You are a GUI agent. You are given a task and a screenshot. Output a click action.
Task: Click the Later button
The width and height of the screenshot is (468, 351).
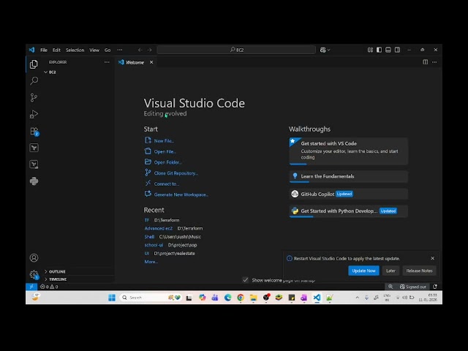[390, 271]
